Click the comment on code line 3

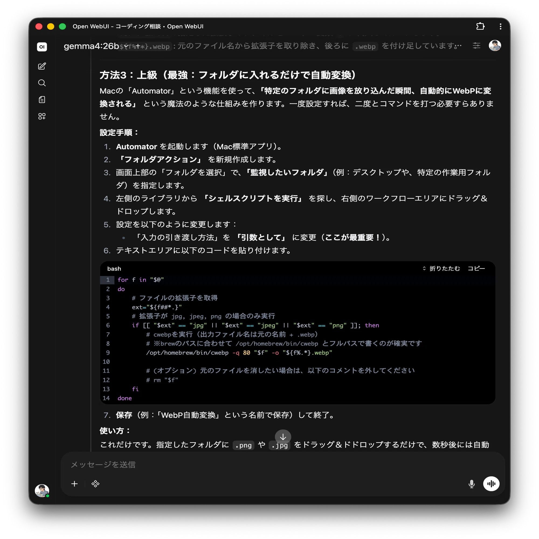(175, 298)
